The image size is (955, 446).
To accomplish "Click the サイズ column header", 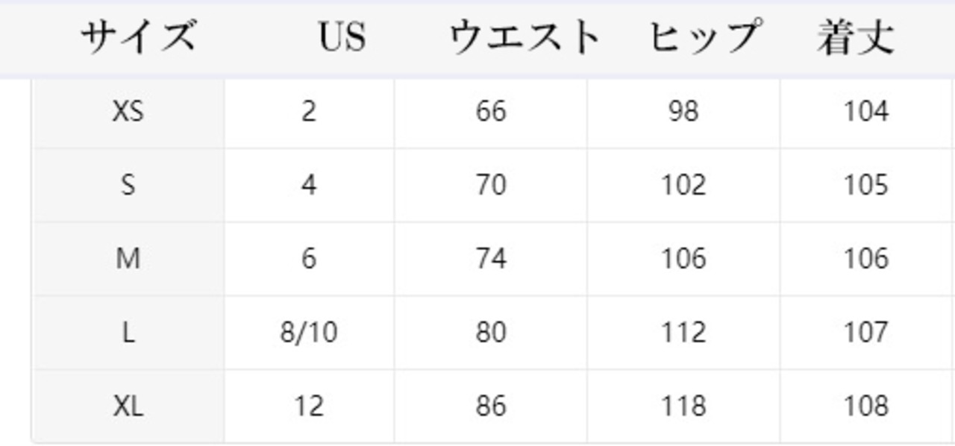I will pyautogui.click(x=138, y=37).
